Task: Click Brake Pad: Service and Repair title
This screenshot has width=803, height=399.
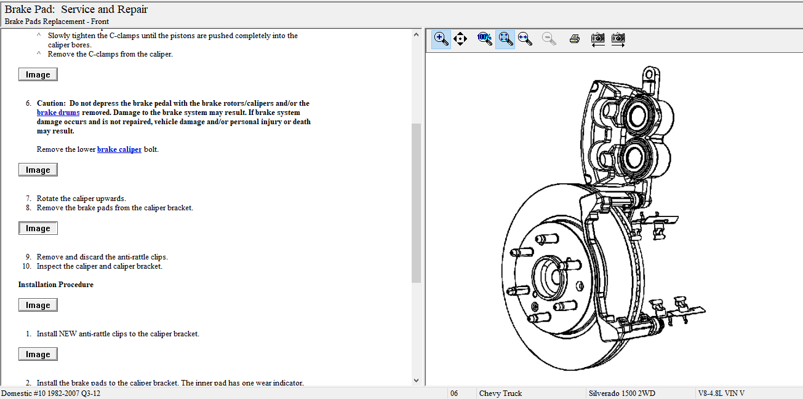Action: tap(76, 9)
